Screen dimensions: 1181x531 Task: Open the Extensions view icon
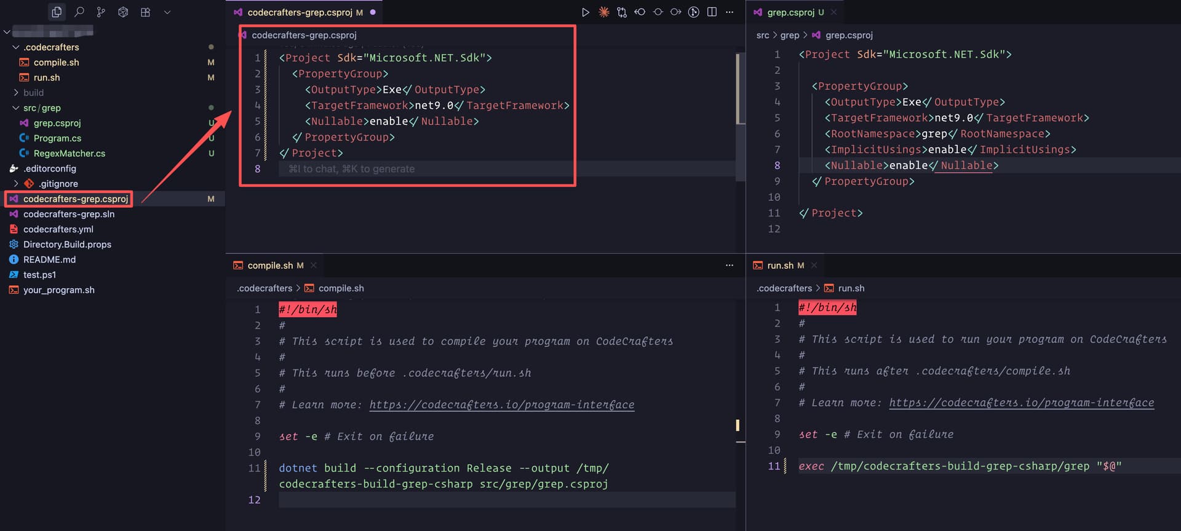pyautogui.click(x=145, y=12)
